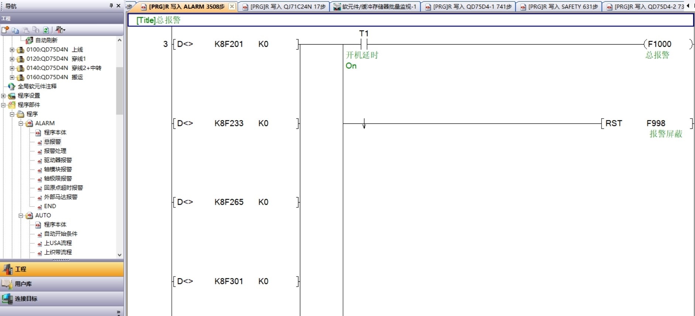Click the copy icon in navigation toolbar
The height and width of the screenshot is (316, 695).
[x=16, y=30]
